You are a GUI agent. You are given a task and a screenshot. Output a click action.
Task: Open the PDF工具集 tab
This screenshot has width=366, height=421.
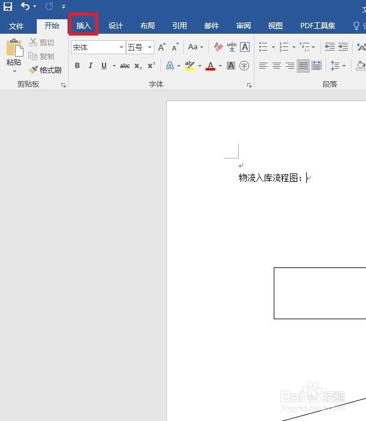pos(318,26)
